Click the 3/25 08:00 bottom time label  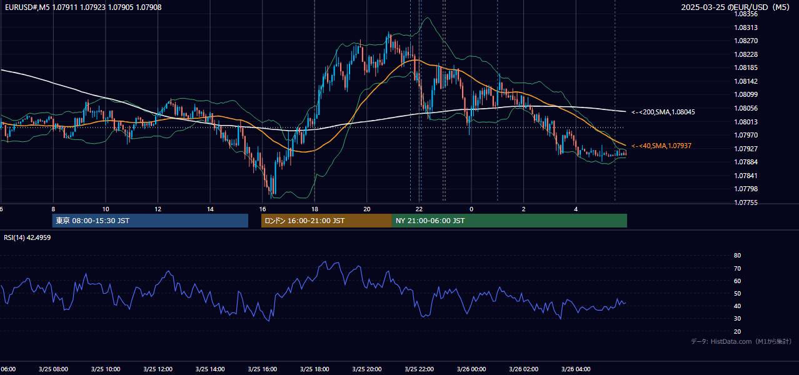53,369
